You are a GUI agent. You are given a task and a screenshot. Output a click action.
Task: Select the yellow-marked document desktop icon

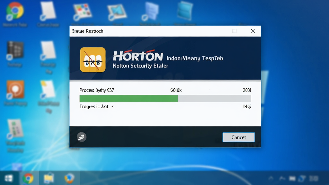(48, 89)
